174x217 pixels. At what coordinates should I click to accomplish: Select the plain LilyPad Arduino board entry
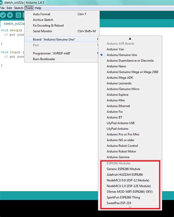(130, 129)
